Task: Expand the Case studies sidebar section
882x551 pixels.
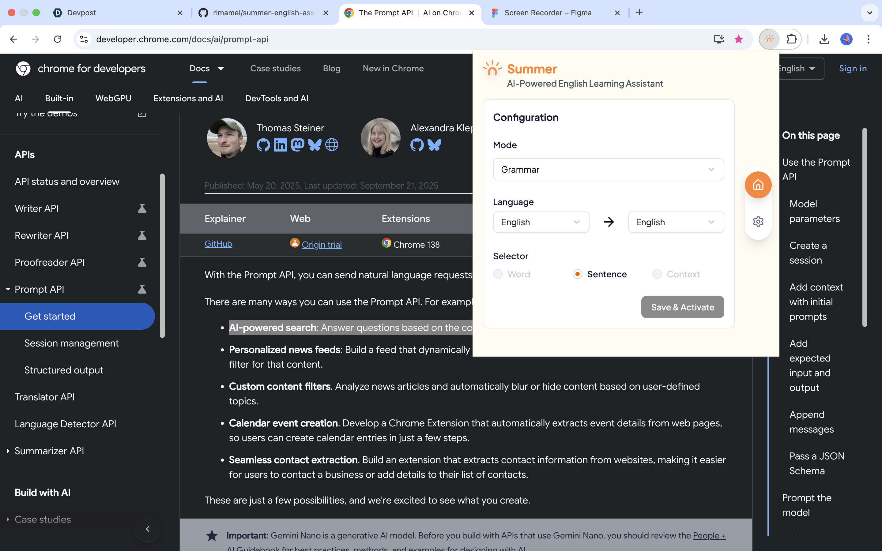Action: tap(8, 519)
